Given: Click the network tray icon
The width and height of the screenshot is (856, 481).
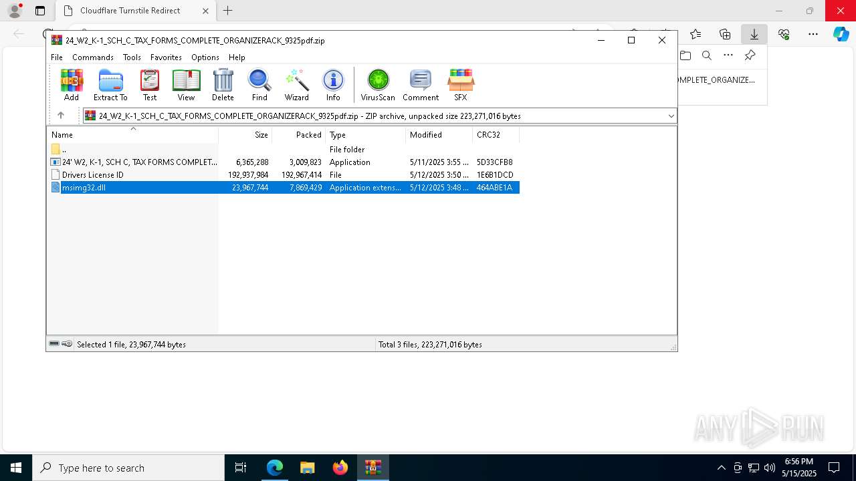Looking at the screenshot, I should (x=754, y=468).
